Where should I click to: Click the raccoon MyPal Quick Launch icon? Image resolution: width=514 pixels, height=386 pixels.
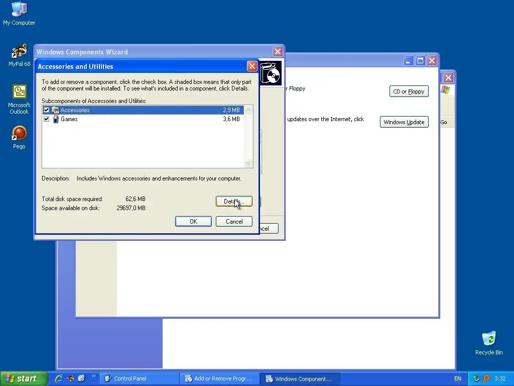70,378
